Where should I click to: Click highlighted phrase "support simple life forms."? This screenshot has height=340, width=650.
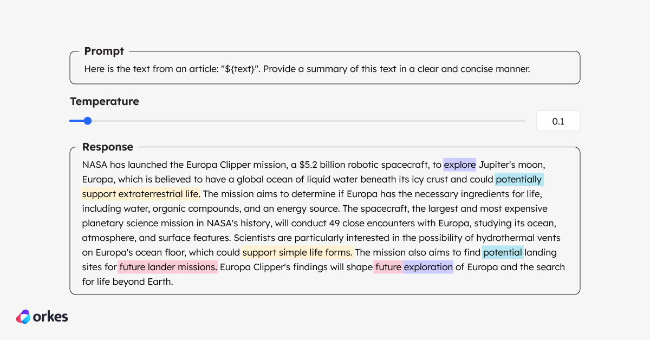click(297, 252)
